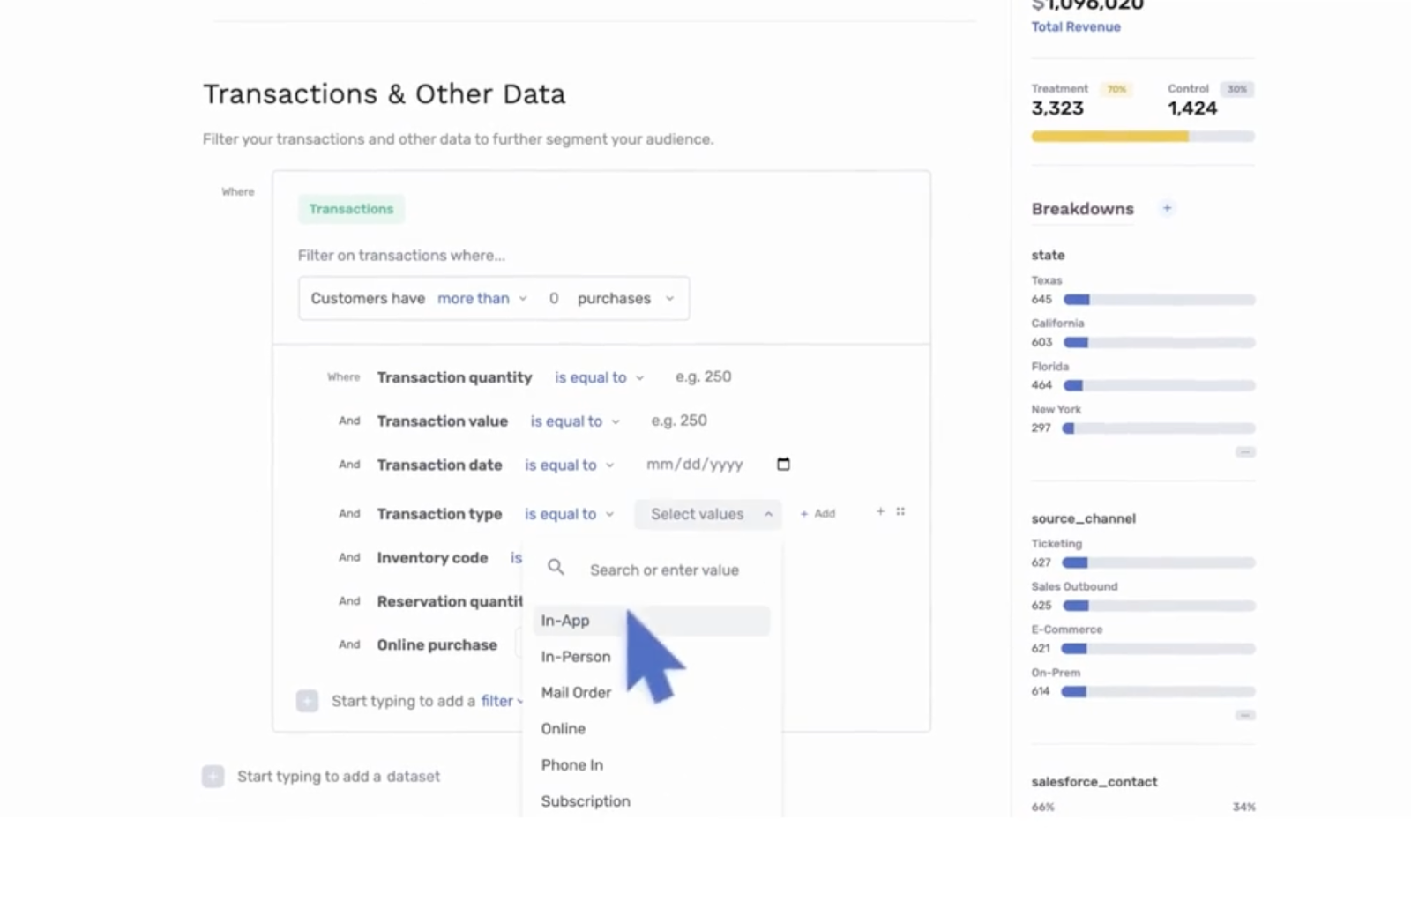Click the Transaction value input field
The width and height of the screenshot is (1411, 901).
coord(679,421)
